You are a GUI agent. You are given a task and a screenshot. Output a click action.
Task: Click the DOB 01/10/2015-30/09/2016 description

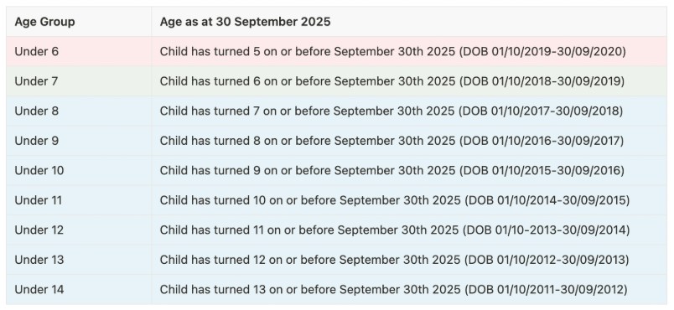(392, 170)
